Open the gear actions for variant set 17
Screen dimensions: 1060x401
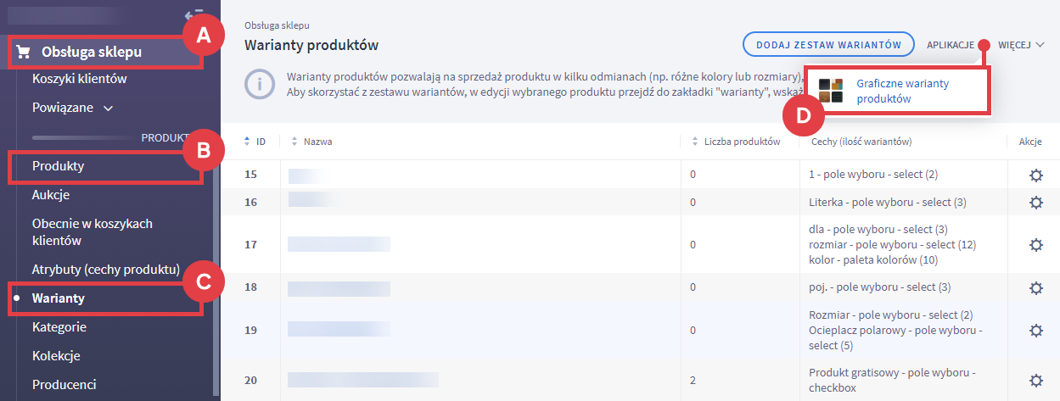pyautogui.click(x=1035, y=244)
